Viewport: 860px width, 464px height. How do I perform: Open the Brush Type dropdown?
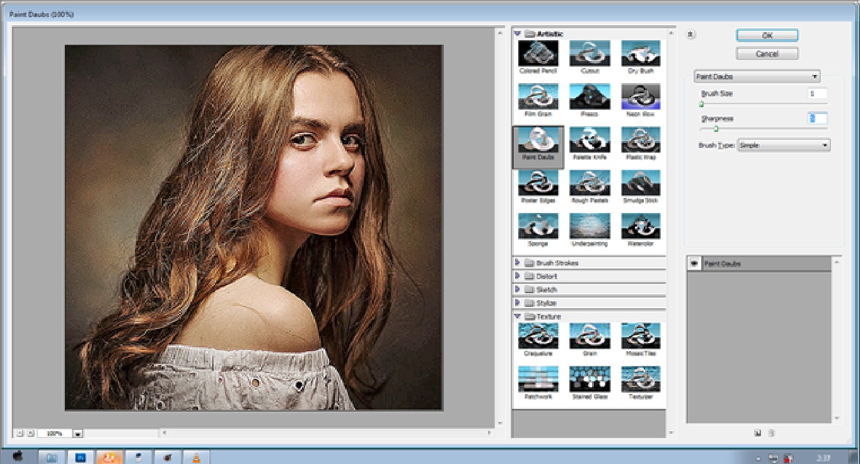point(784,146)
